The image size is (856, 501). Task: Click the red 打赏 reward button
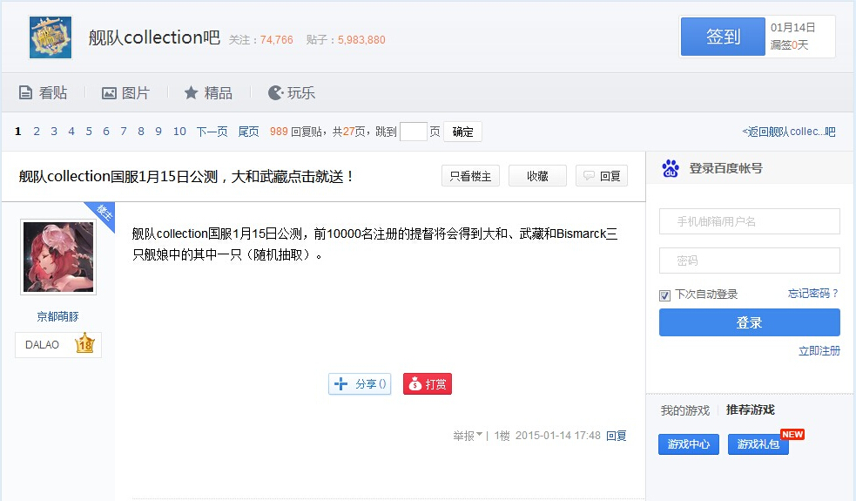428,384
